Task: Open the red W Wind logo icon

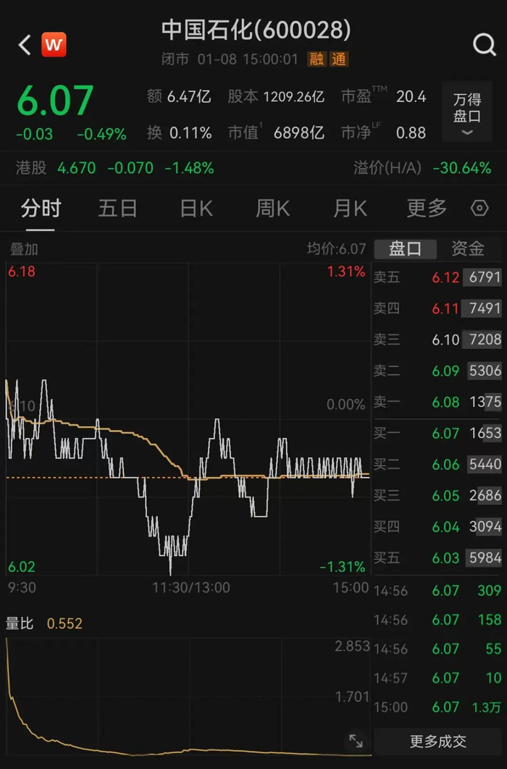Action: 54,45
